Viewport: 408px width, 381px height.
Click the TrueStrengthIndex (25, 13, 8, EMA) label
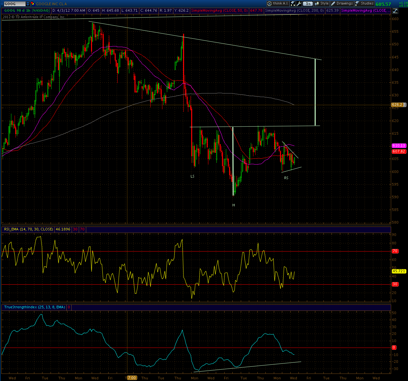click(x=35, y=307)
